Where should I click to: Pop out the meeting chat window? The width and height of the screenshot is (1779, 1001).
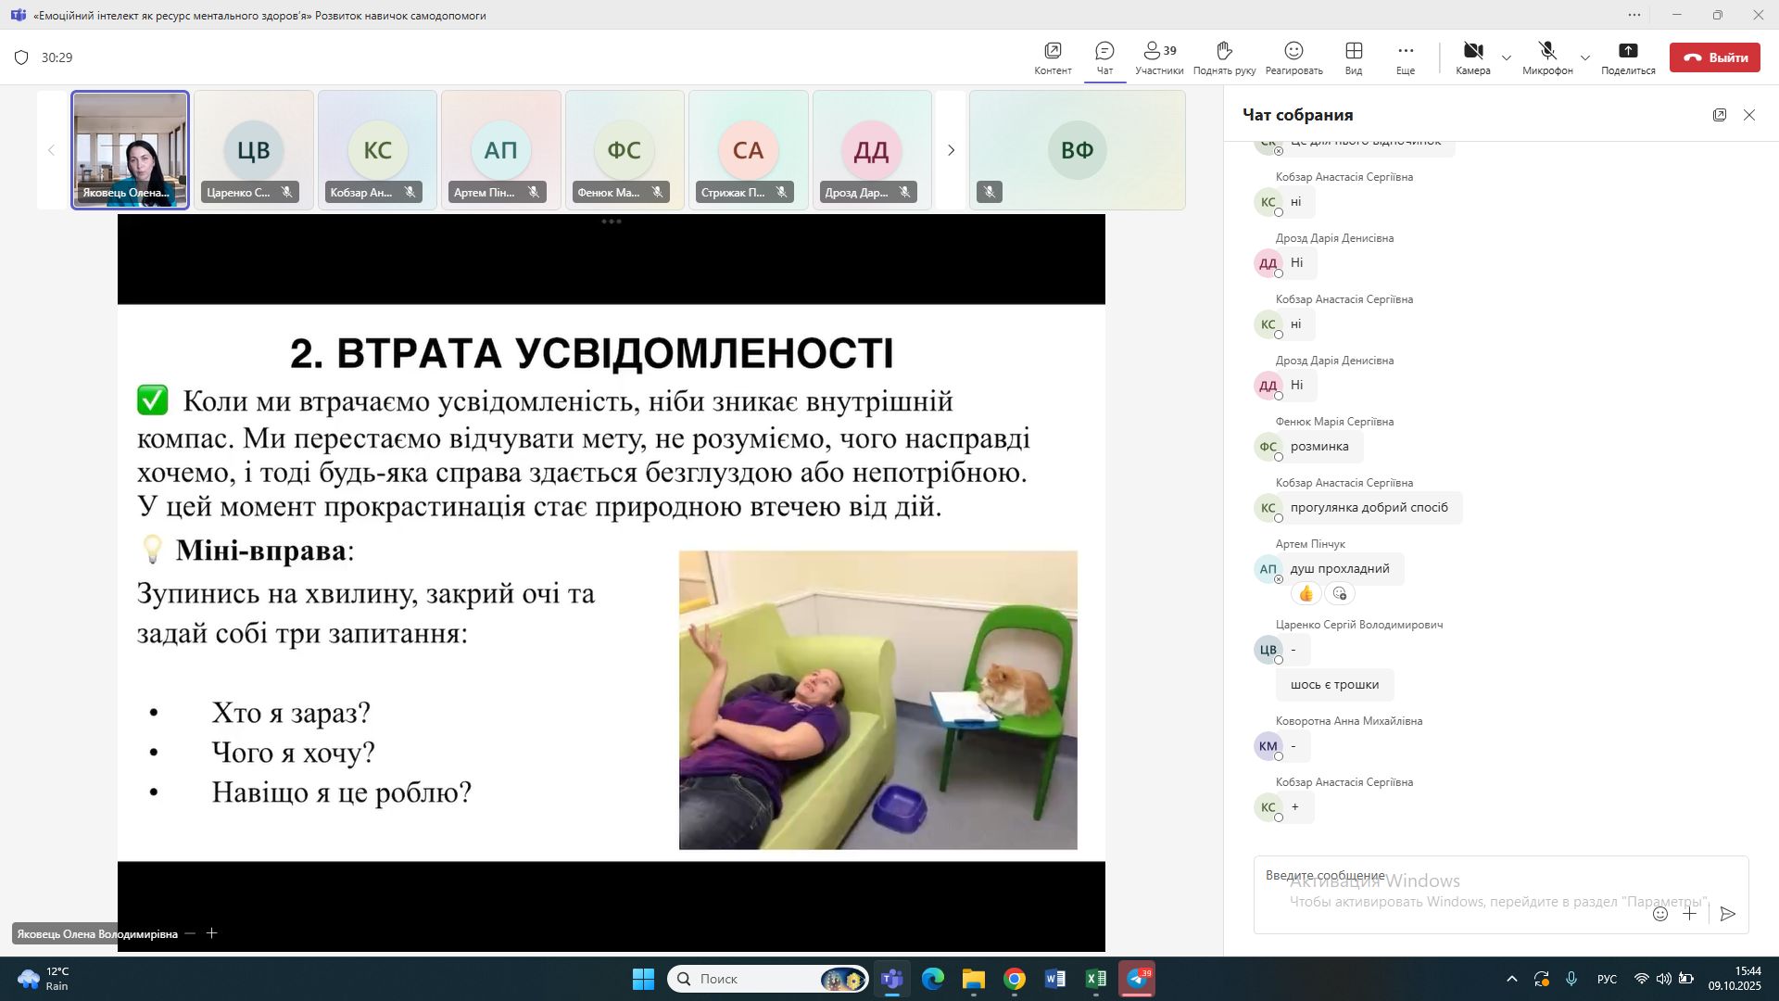pos(1720,115)
